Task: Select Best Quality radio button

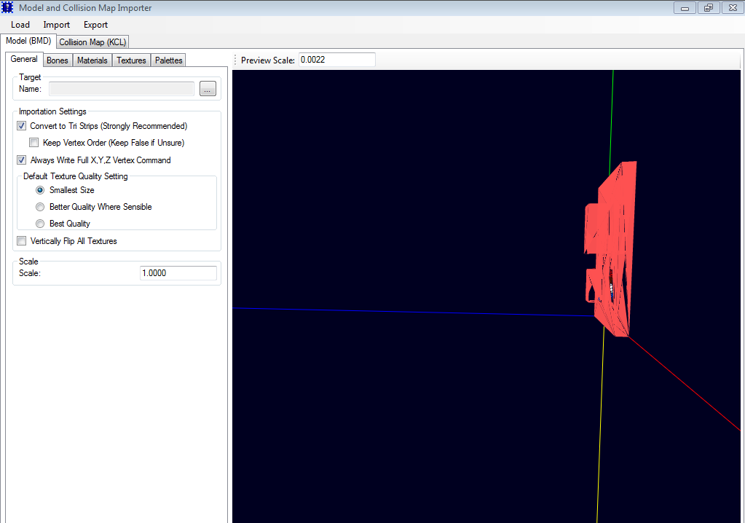Action: [40, 224]
